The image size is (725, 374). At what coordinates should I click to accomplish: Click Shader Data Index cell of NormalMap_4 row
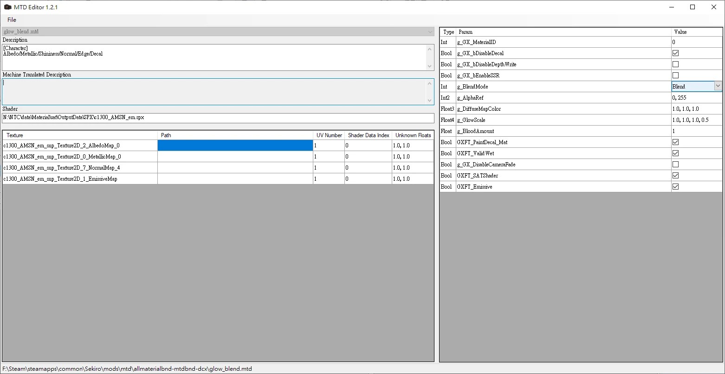click(369, 168)
